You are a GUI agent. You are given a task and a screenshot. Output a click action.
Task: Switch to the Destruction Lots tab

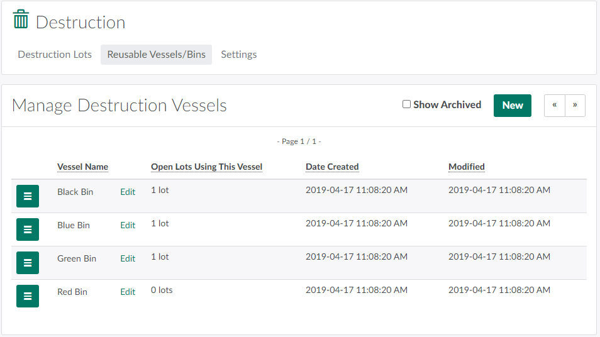pos(55,55)
